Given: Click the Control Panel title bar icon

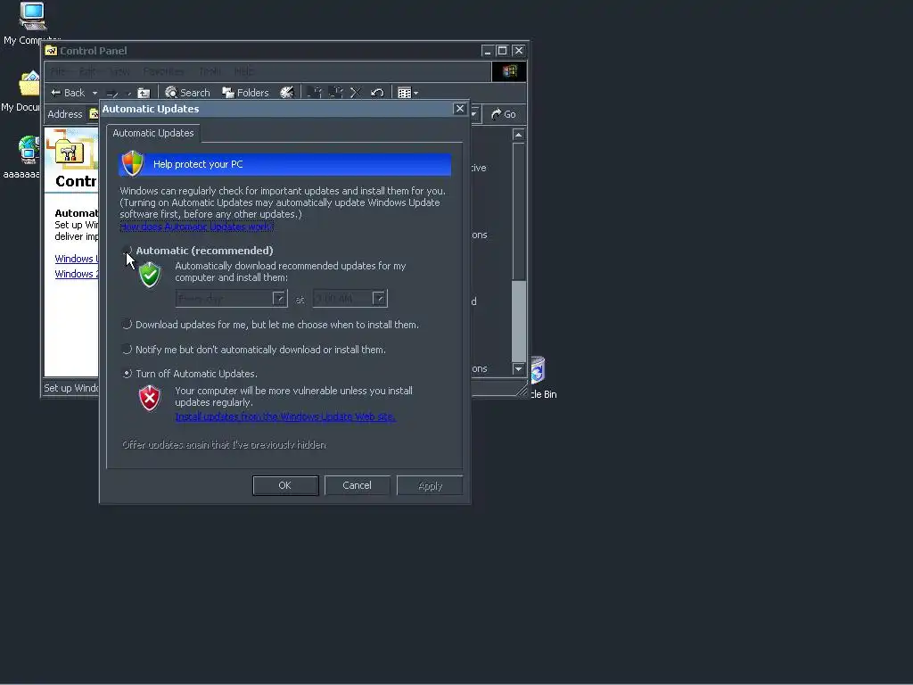Looking at the screenshot, I should 51,51.
